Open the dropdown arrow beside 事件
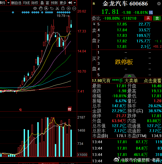The width and height of the screenshot is (162, 164). tap(8, 3)
